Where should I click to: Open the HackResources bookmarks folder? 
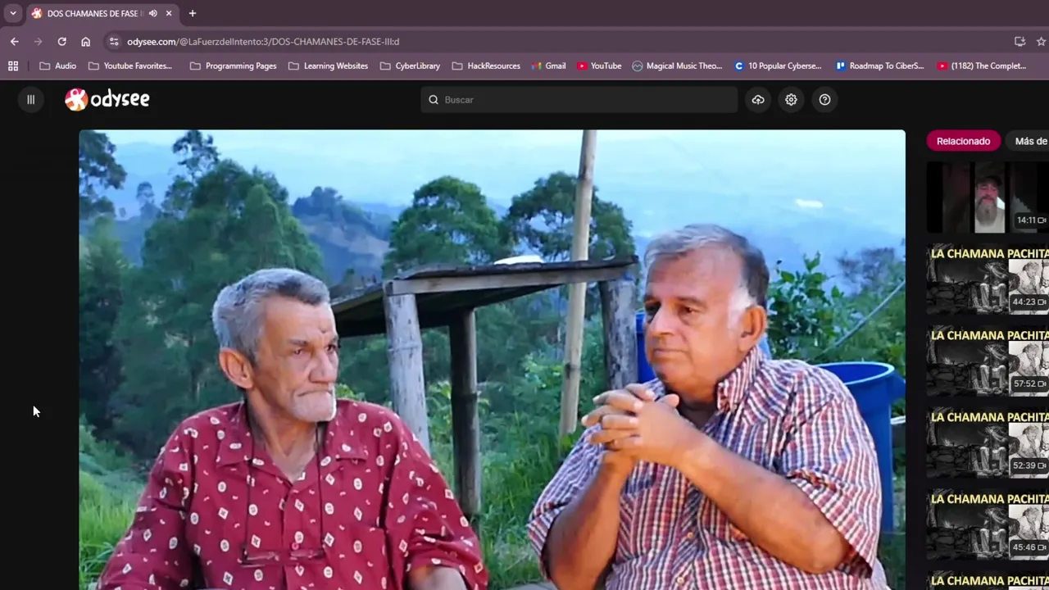click(485, 66)
